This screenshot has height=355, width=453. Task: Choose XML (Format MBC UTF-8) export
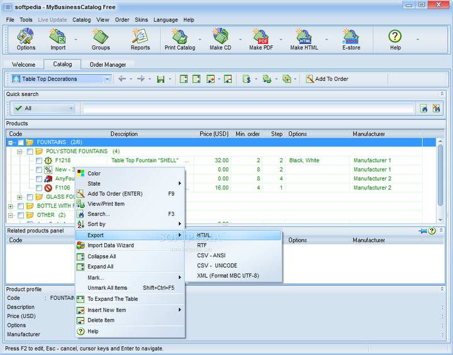[x=233, y=276]
